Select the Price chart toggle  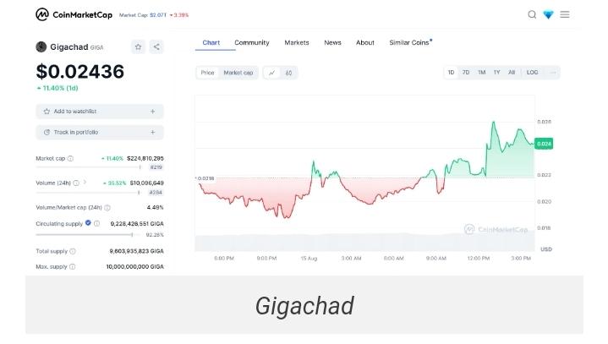(x=207, y=73)
